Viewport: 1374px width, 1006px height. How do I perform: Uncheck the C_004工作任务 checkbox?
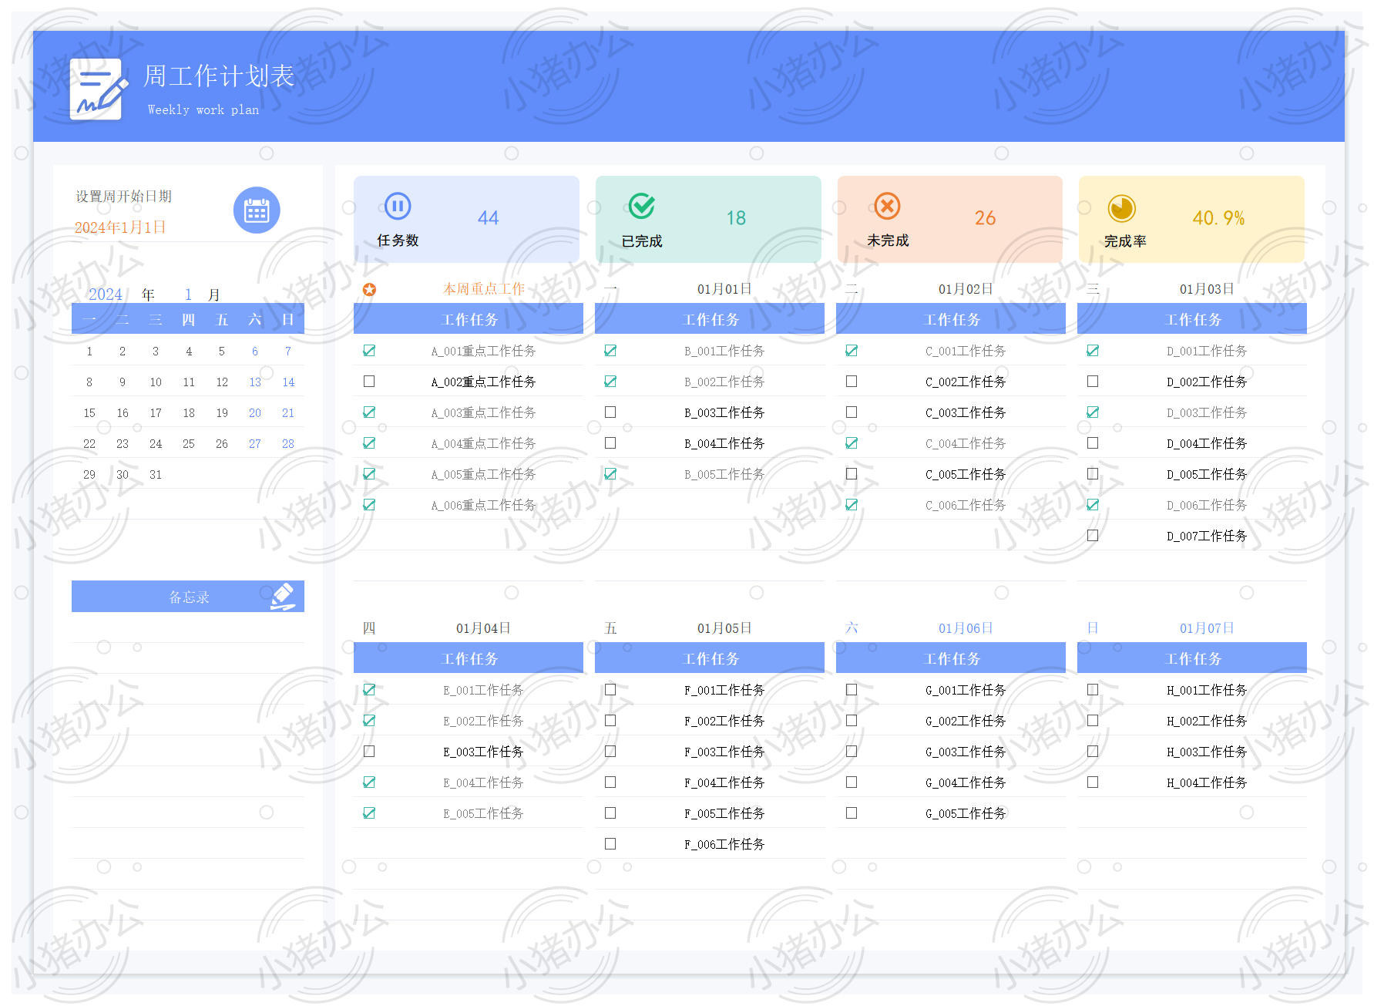852,443
